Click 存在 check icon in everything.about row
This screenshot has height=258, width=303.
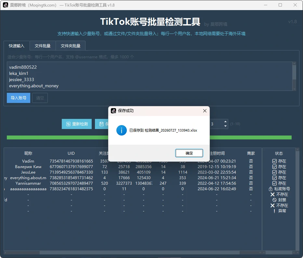pos(274,178)
